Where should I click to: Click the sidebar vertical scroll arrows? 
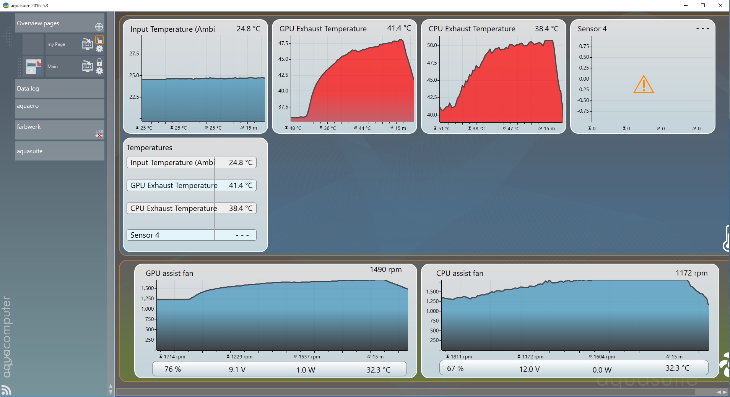(x=111, y=389)
